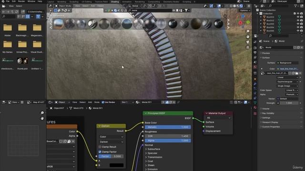Click the black B color swatch on Darken node

point(116,165)
